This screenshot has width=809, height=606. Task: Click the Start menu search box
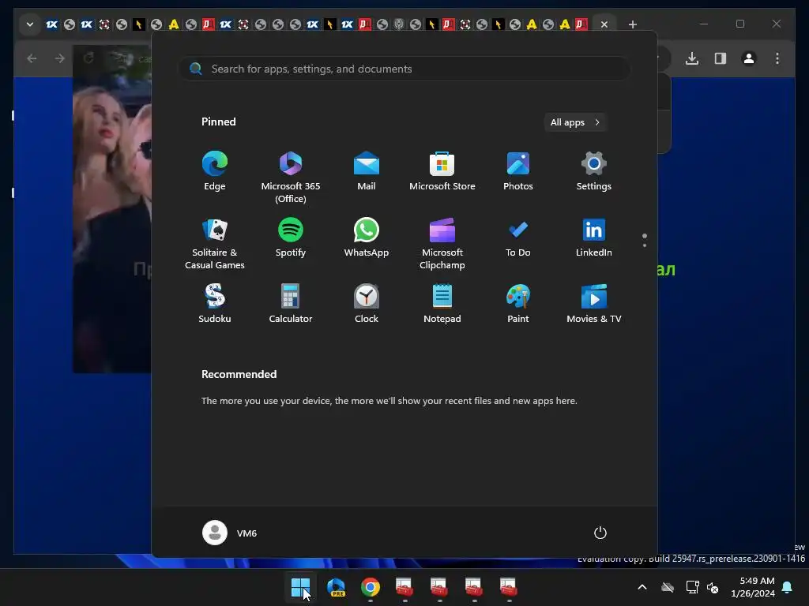(x=404, y=69)
